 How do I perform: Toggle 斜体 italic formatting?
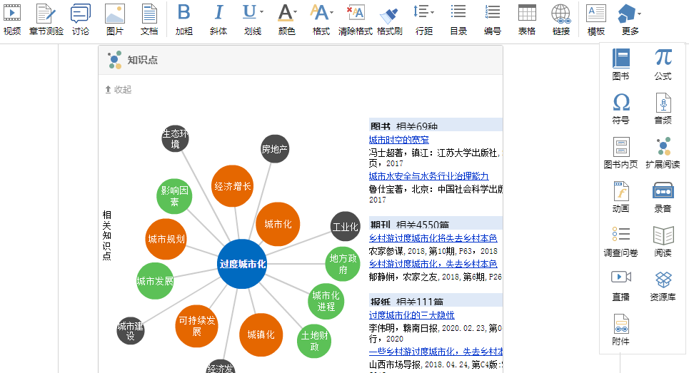pos(218,19)
